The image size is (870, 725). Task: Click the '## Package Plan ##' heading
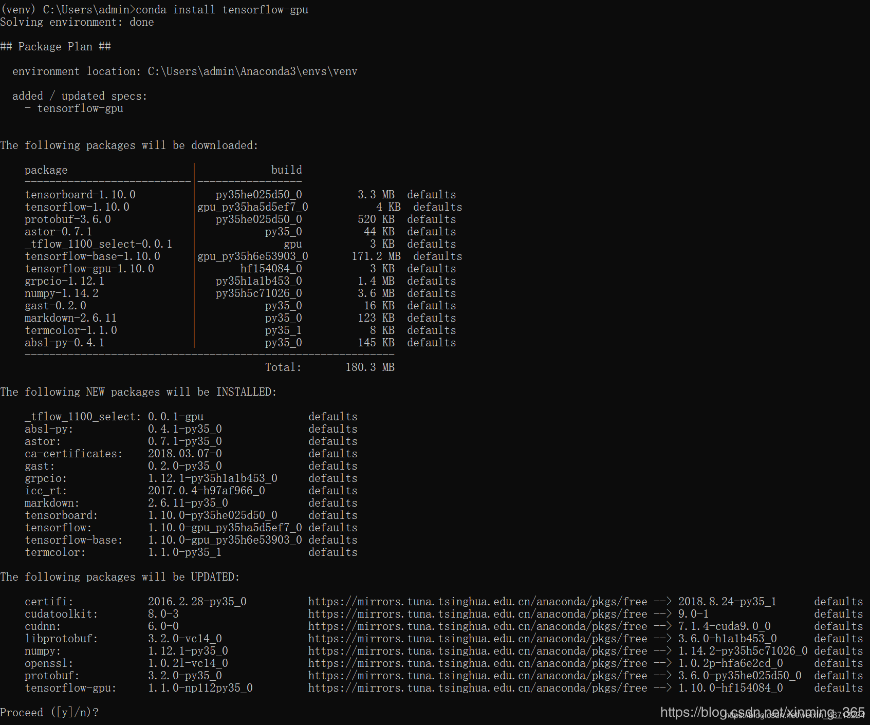click(55, 47)
